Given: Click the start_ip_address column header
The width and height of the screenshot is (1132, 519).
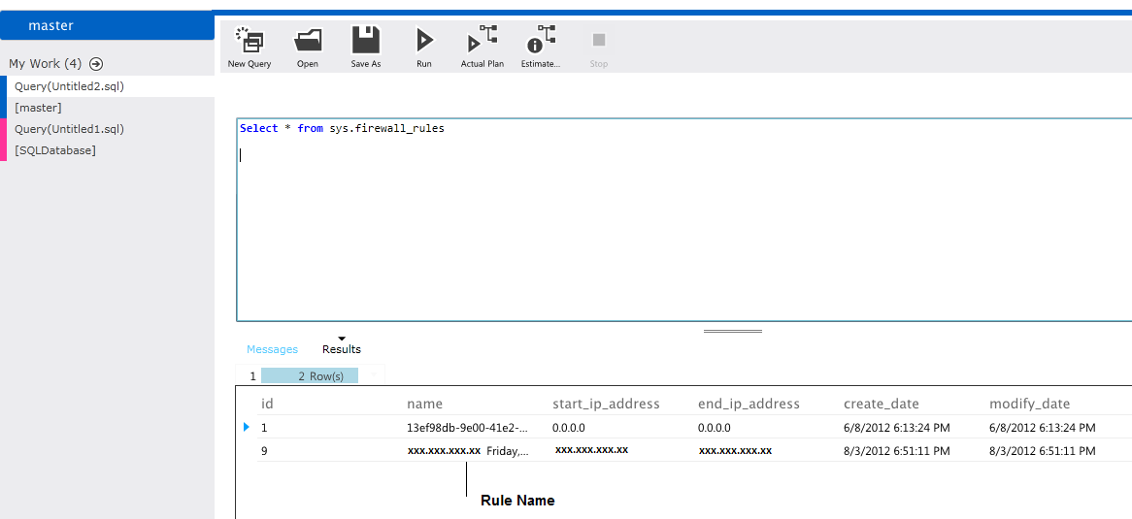Looking at the screenshot, I should (606, 404).
